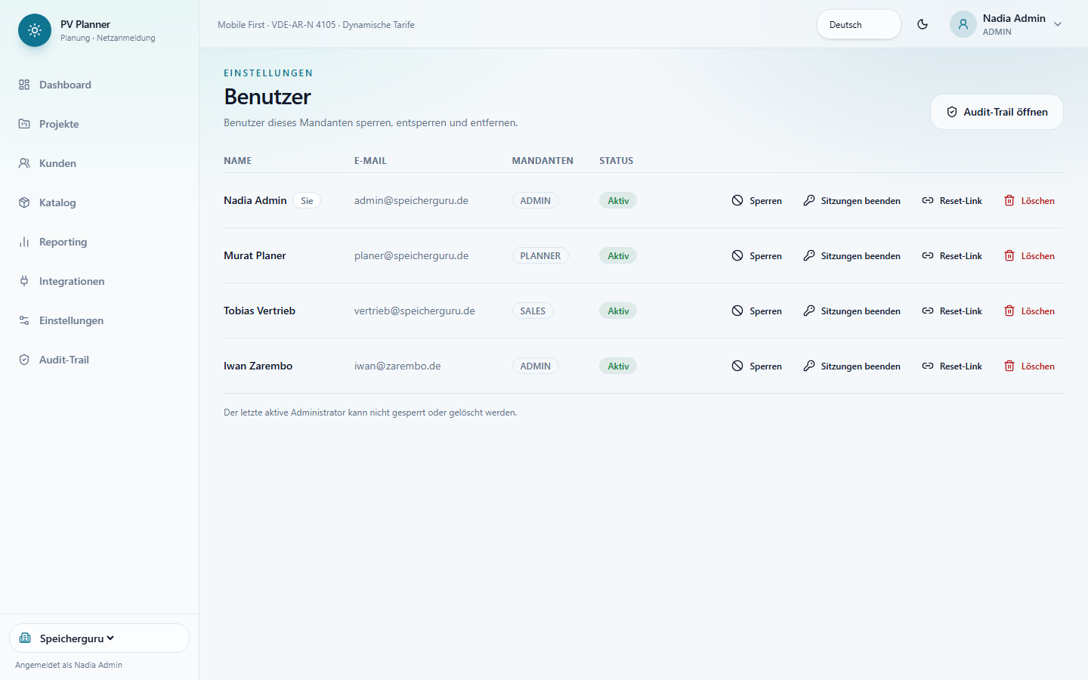1088x680 pixels.
Task: Click the E-MAIL column header
Action: 370,160
